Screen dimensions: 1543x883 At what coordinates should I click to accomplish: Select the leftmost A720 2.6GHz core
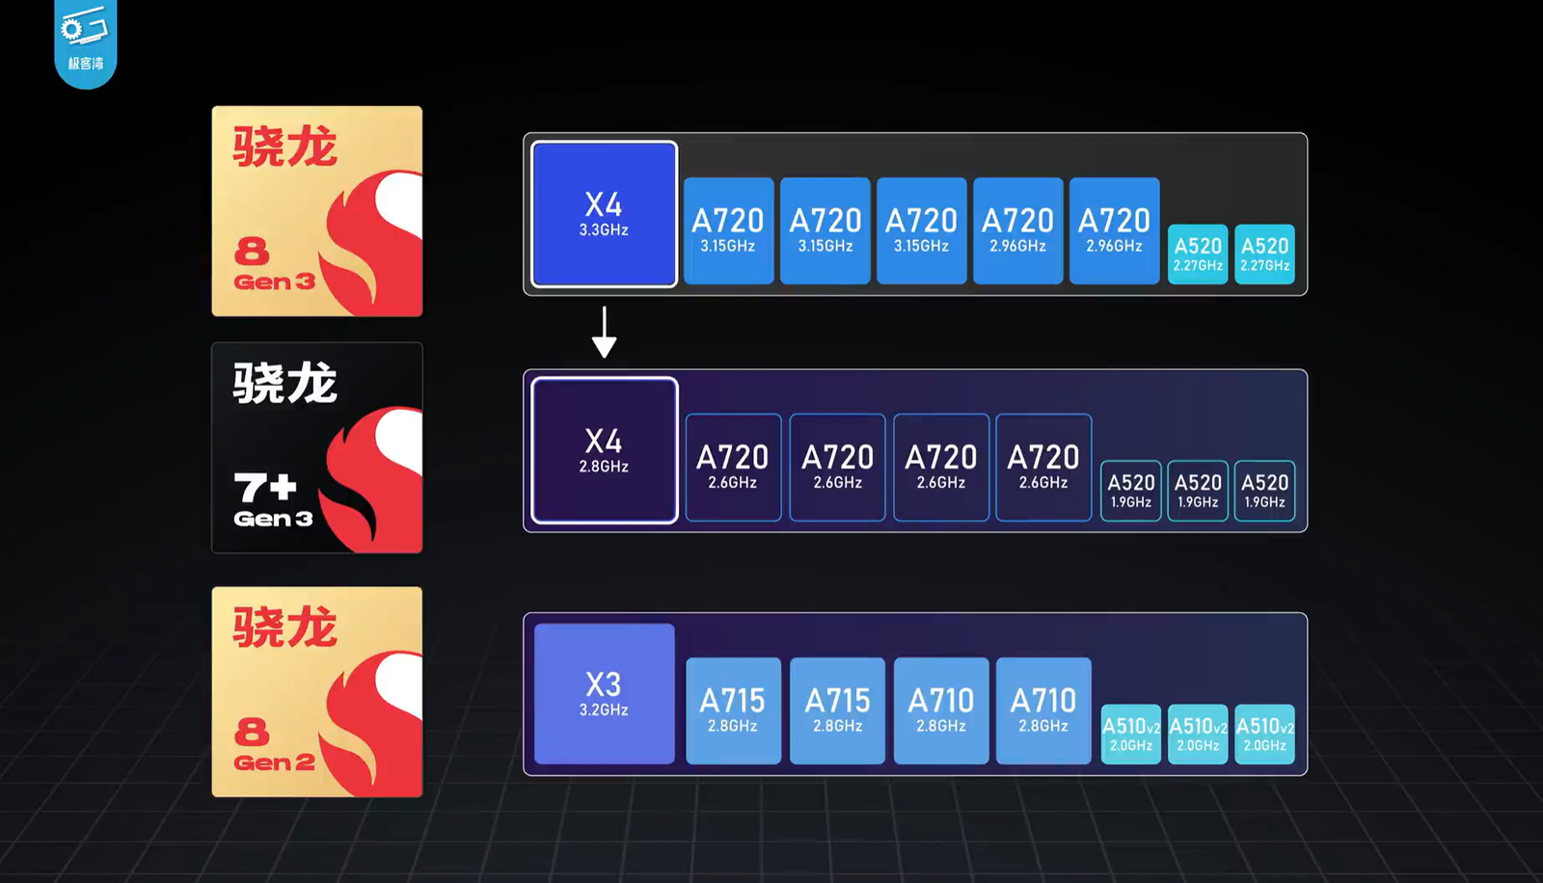733,468
